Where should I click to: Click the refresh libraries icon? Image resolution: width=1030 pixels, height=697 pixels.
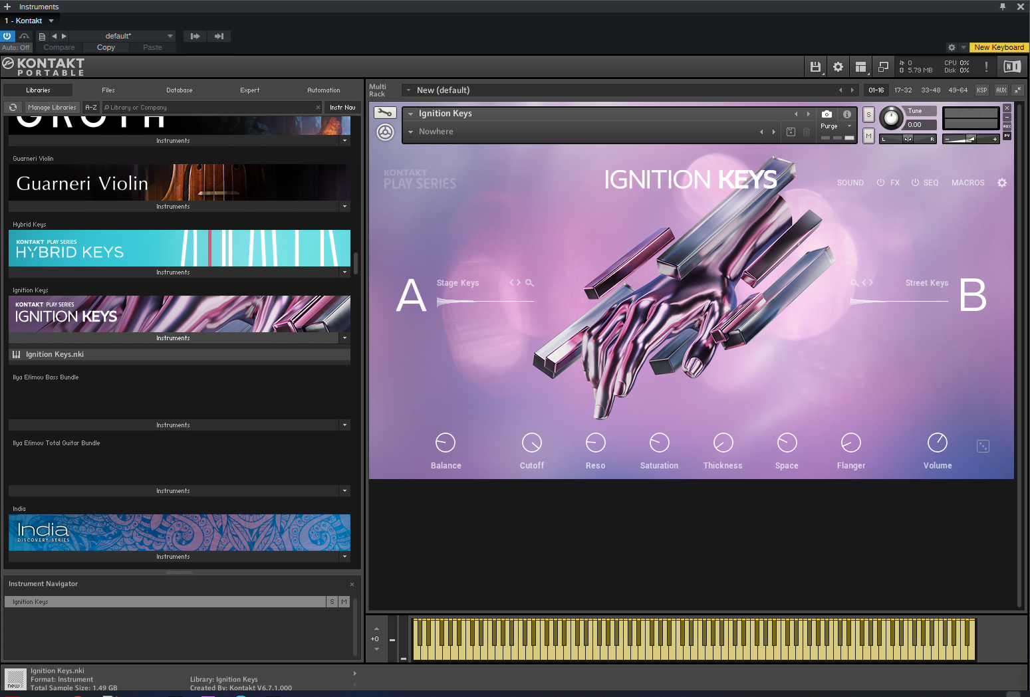coord(13,107)
